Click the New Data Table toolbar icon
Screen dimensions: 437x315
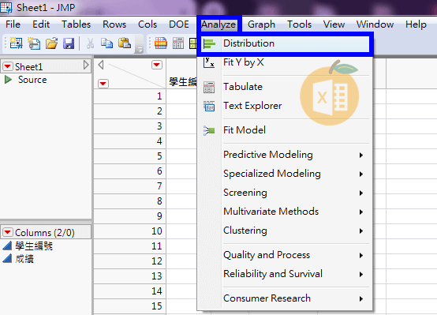pos(16,43)
